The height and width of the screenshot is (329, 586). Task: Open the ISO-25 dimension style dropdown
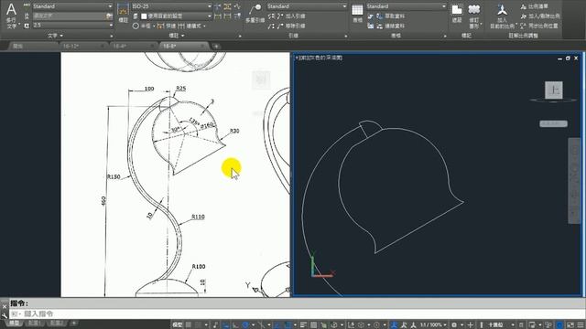171,6
